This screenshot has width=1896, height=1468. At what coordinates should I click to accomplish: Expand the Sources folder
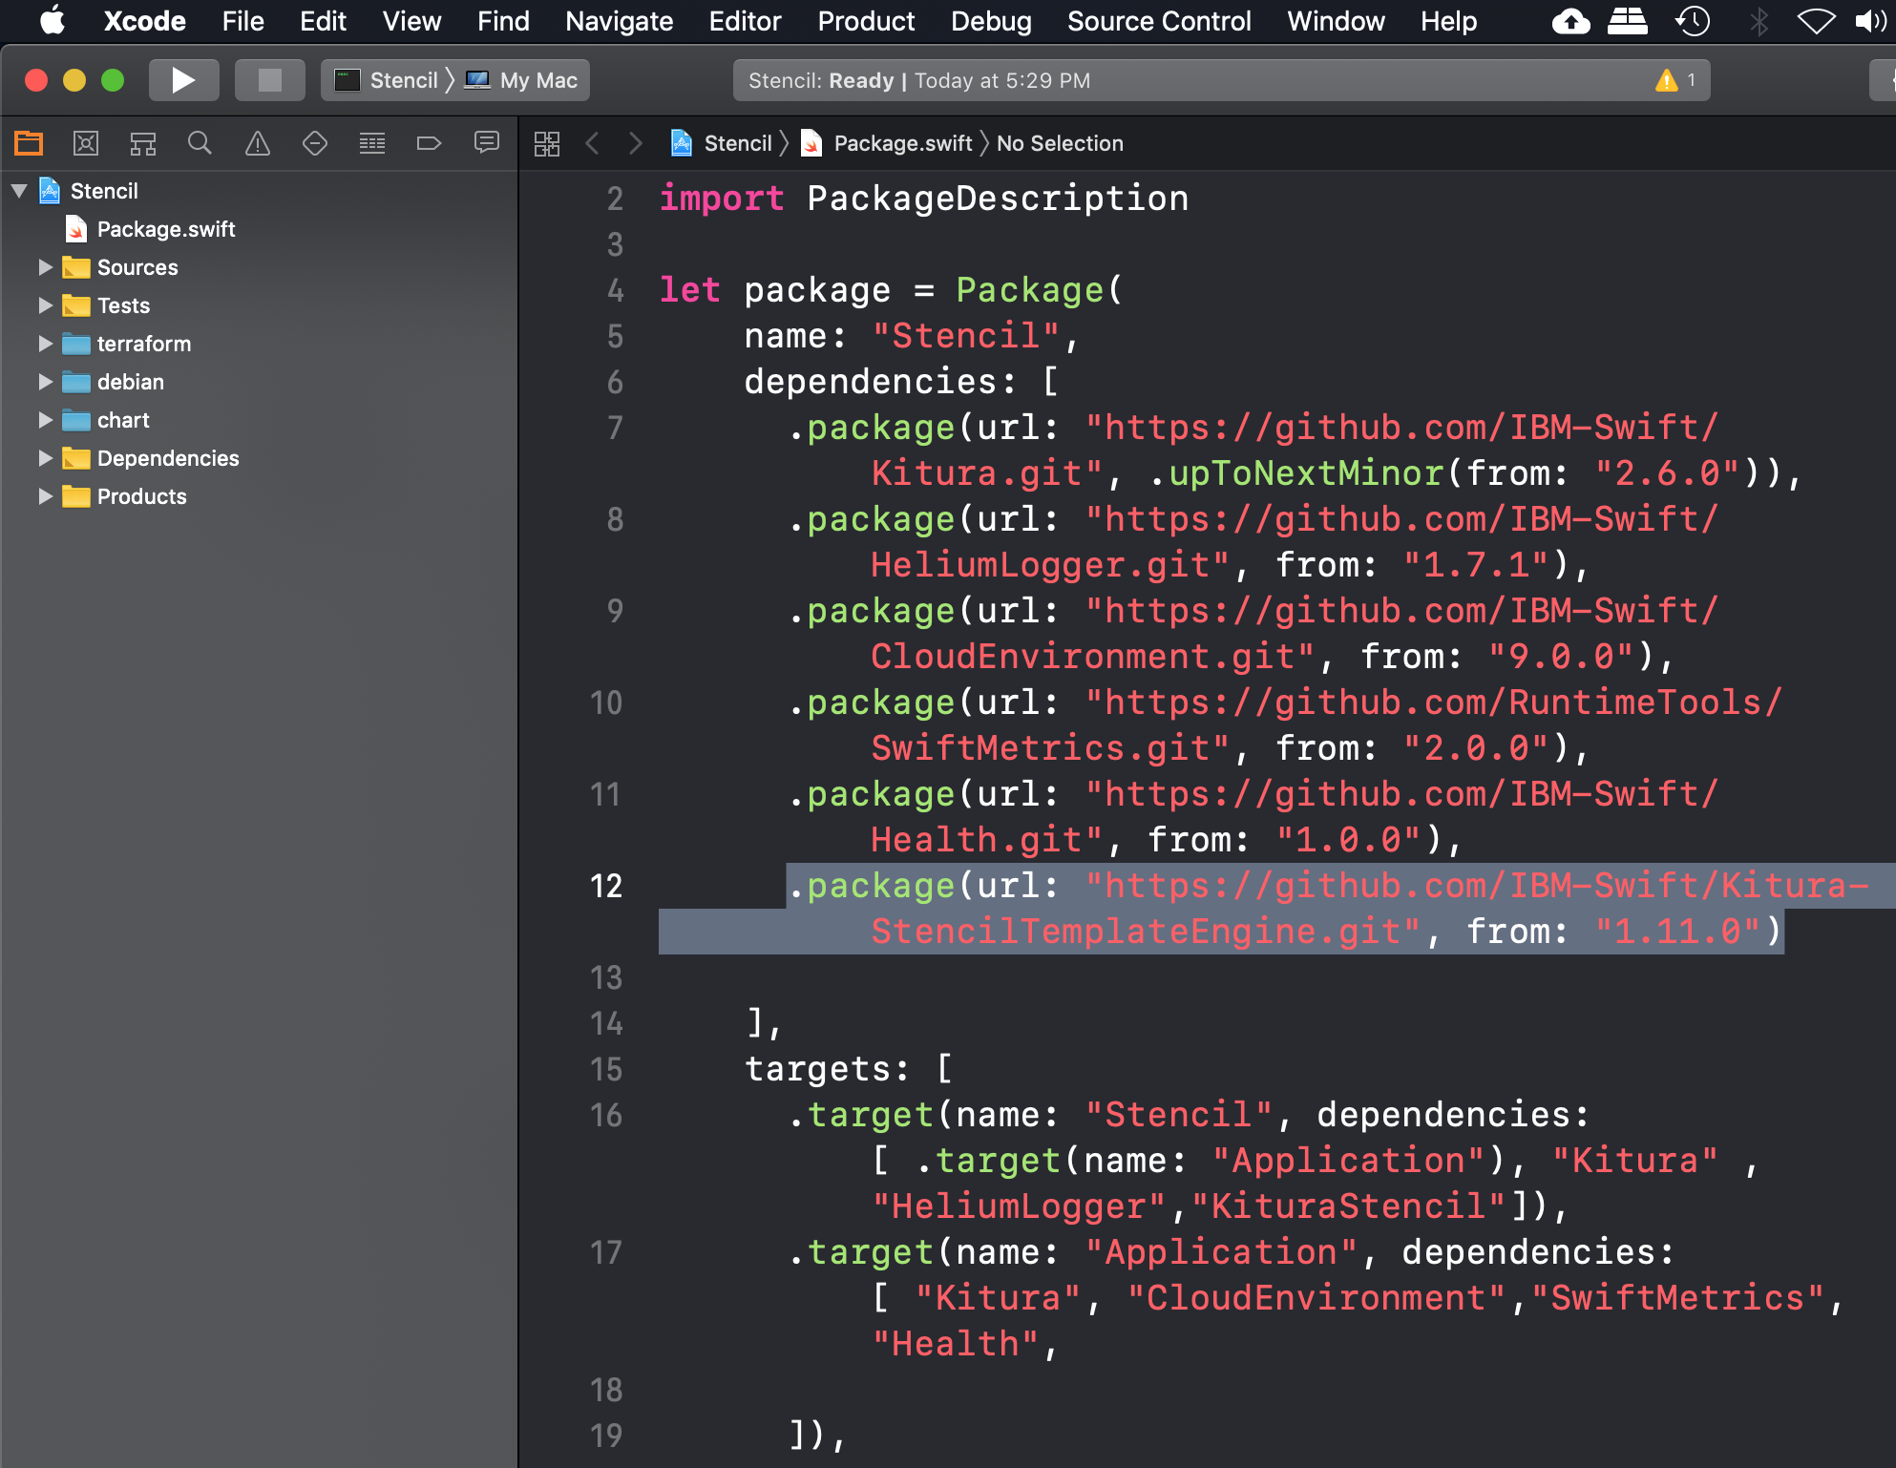45,267
